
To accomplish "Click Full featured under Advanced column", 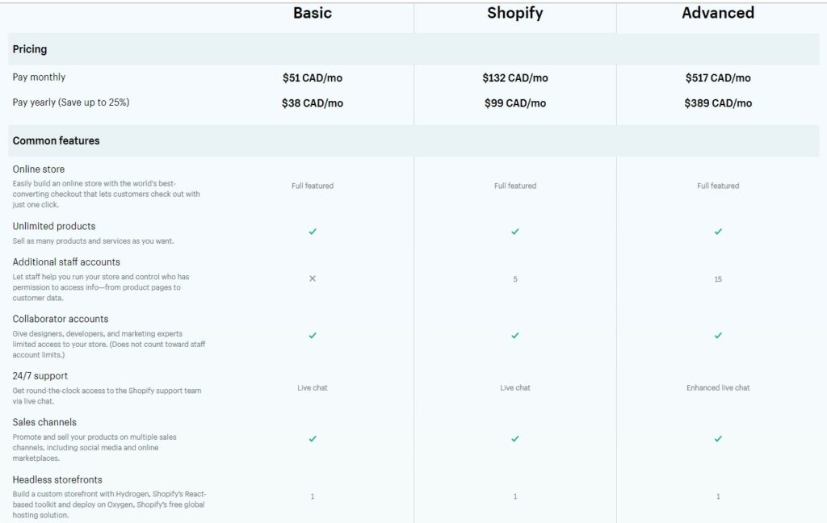I will pyautogui.click(x=718, y=186).
